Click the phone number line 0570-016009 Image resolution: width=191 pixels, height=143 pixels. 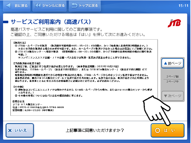pos(38,107)
